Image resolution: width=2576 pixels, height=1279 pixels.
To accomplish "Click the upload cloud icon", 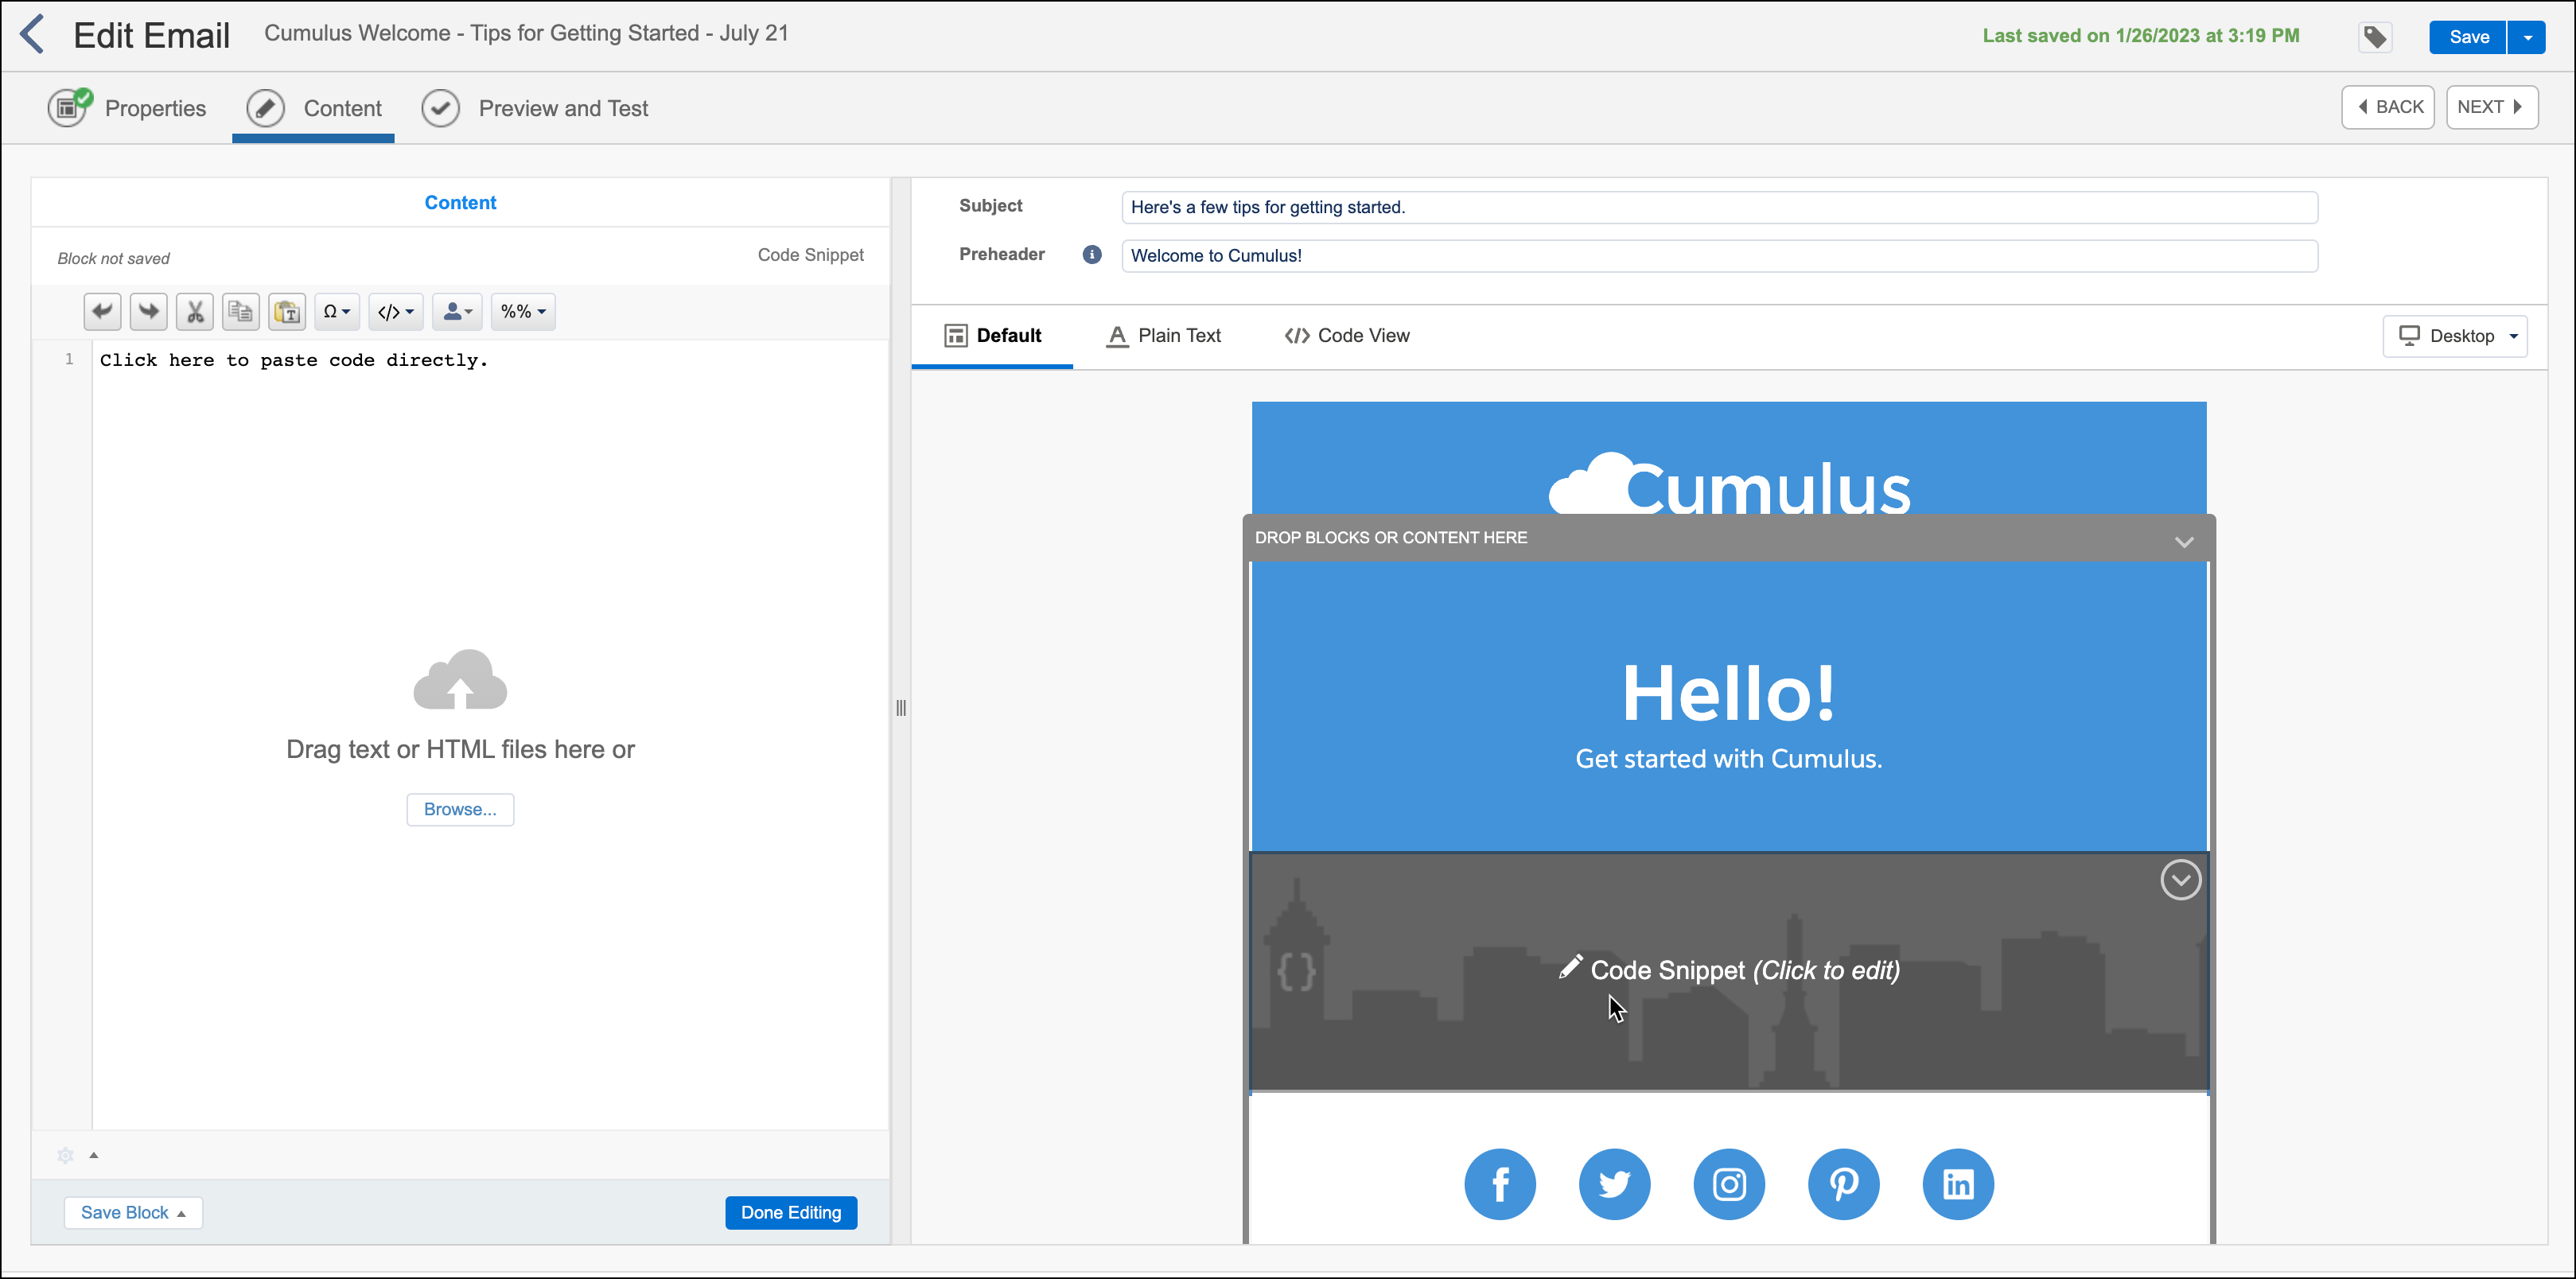I will click(460, 680).
